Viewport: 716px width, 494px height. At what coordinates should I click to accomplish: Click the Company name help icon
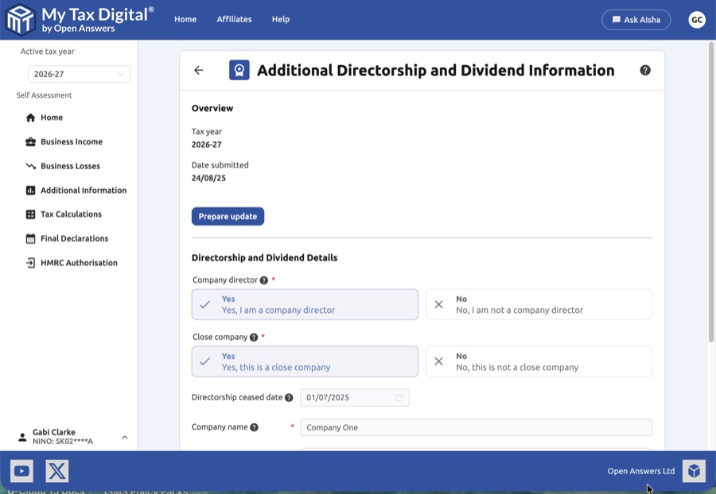coord(255,427)
